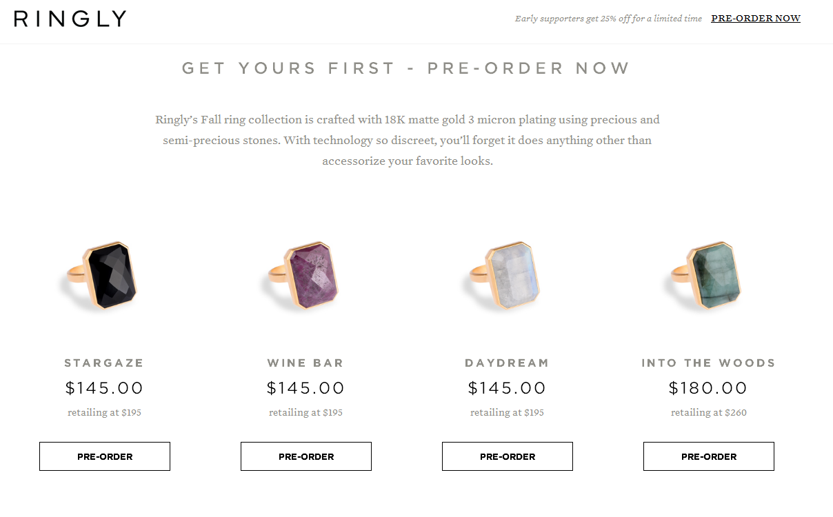Select the white Daydream ring image
The image size is (833, 517).
[505, 275]
